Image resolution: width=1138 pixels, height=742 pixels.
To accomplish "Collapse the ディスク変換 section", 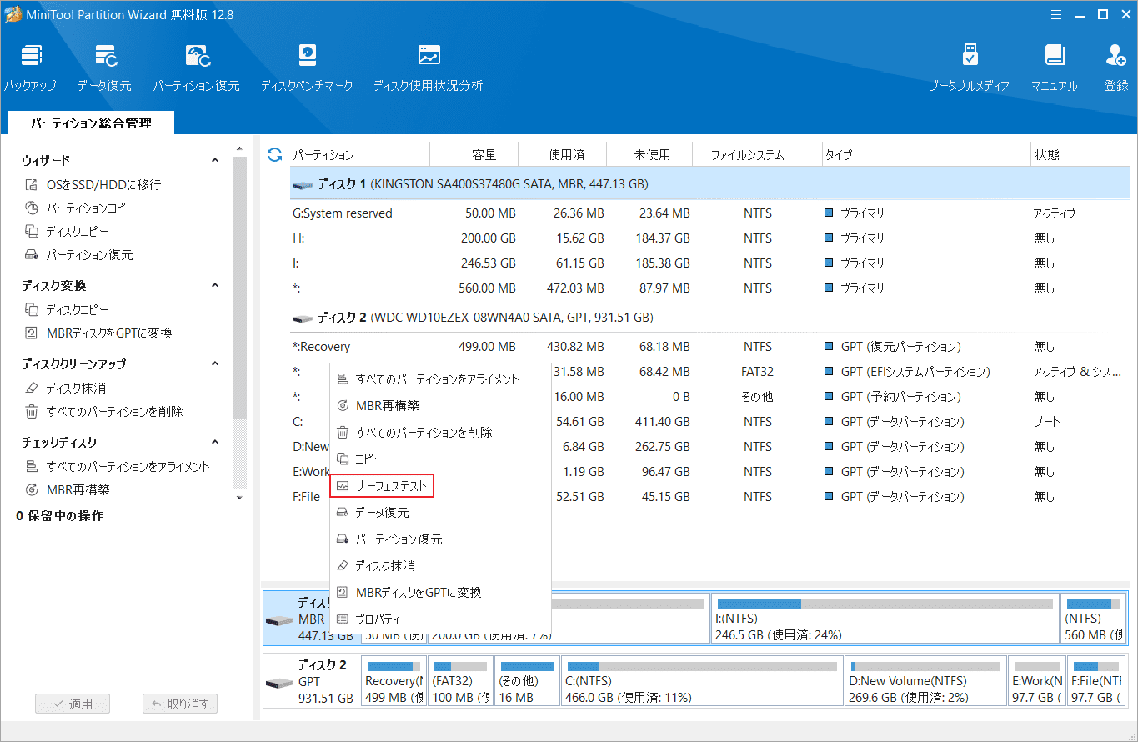I will [215, 285].
